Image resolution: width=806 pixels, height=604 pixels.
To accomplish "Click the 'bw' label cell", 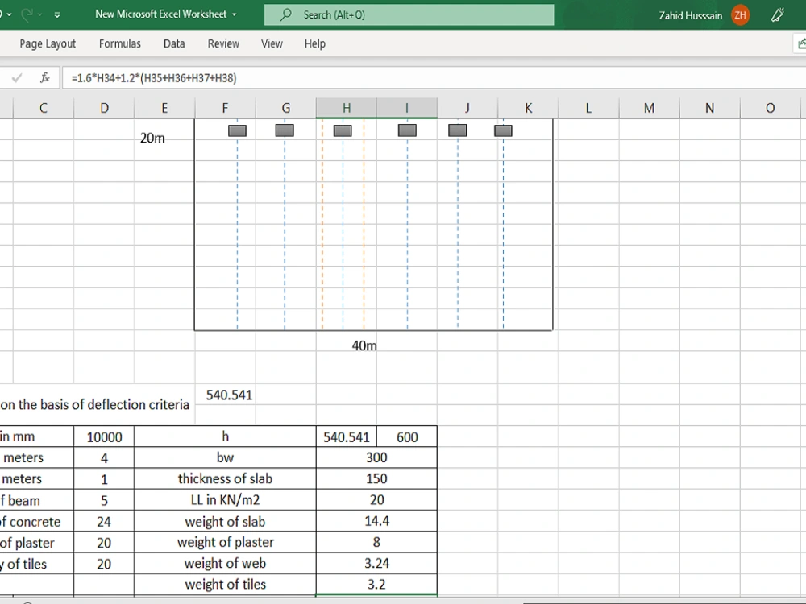I will pyautogui.click(x=225, y=457).
